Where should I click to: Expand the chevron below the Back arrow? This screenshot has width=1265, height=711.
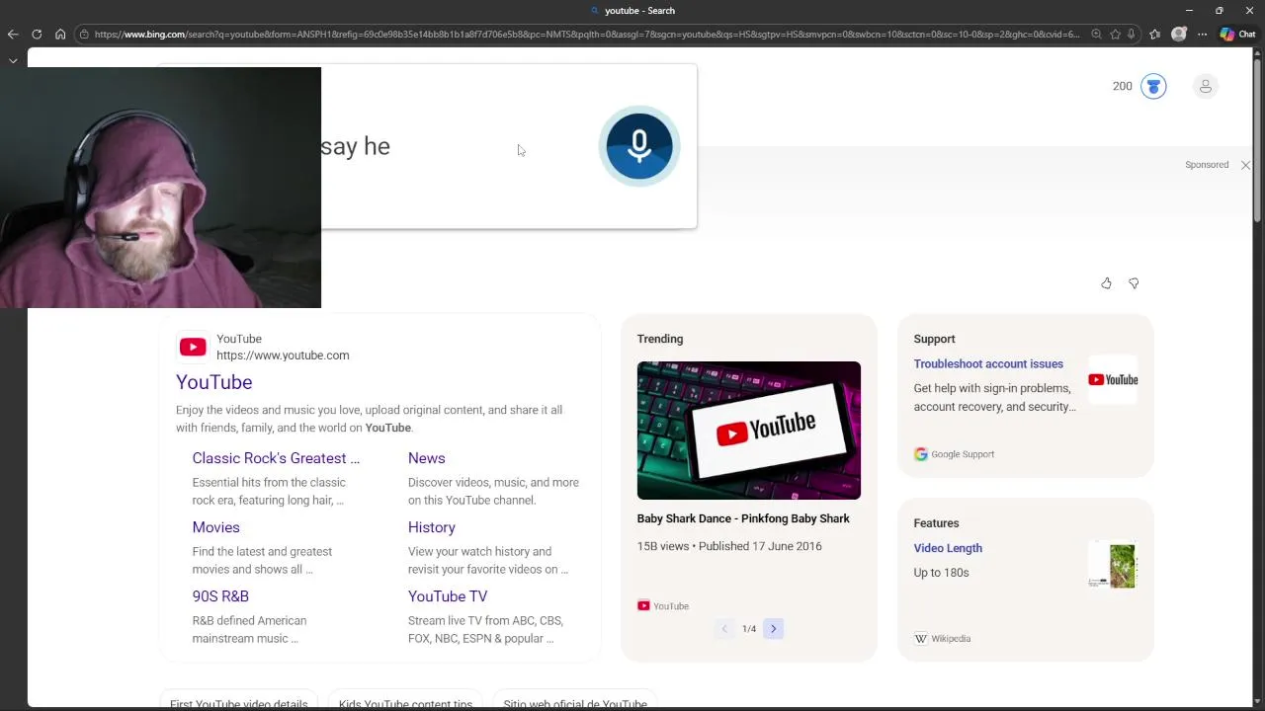(x=13, y=60)
